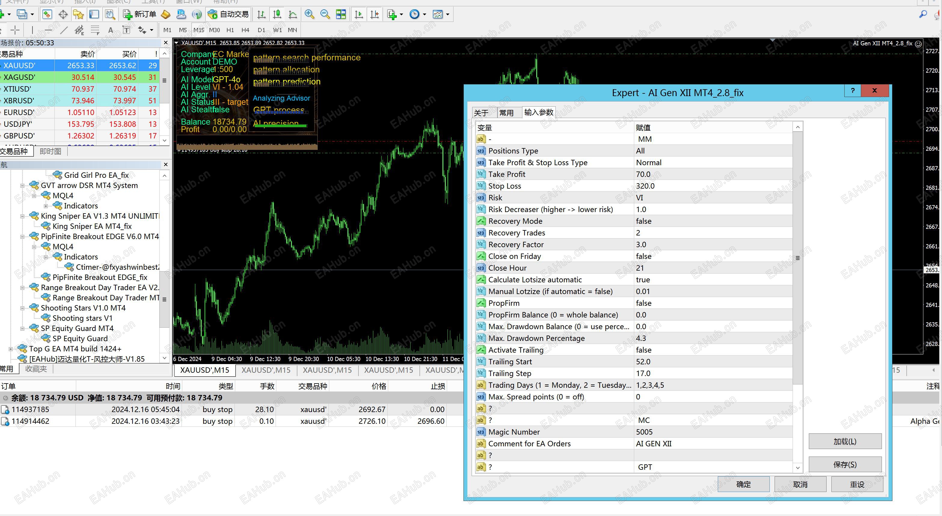Click the Take Profit value 70.0
942x516 pixels.
tap(713, 174)
